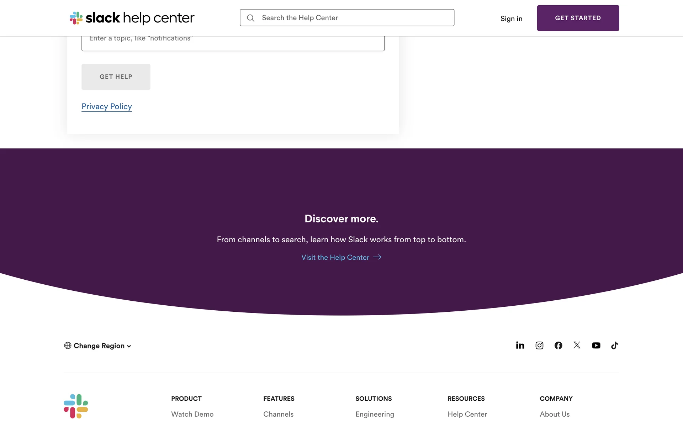Click the Slack help center logo
Viewport: 683px width, 427px height.
(x=132, y=18)
